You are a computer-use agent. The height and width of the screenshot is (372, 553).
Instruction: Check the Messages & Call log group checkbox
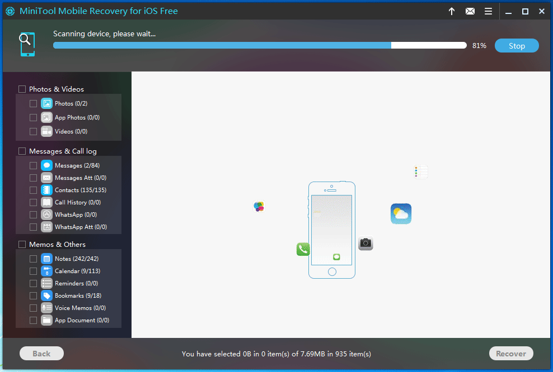pos(22,151)
